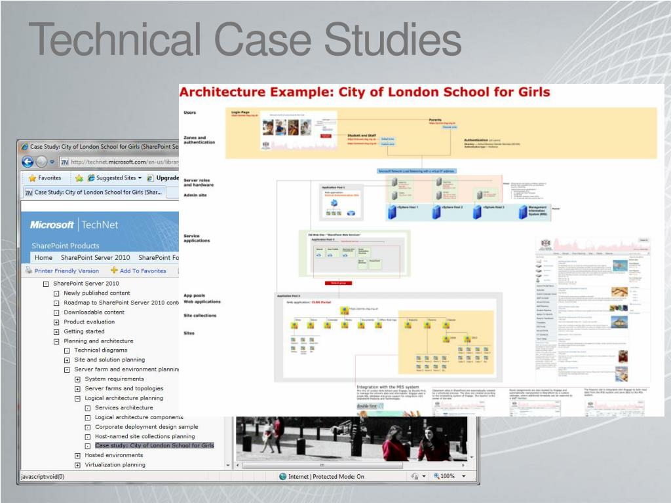Click Add to Favorites Bar star icon

click(79, 178)
